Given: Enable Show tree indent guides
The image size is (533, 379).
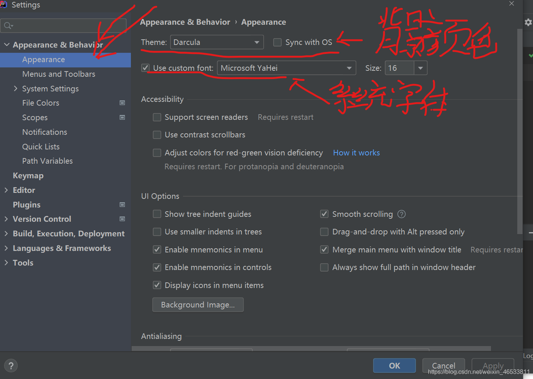Looking at the screenshot, I should (x=157, y=214).
